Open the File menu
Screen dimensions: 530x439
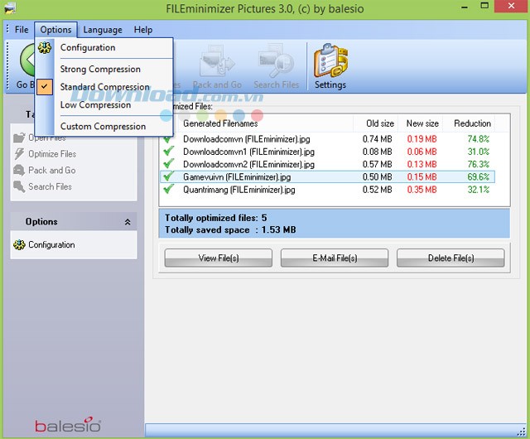pos(22,30)
